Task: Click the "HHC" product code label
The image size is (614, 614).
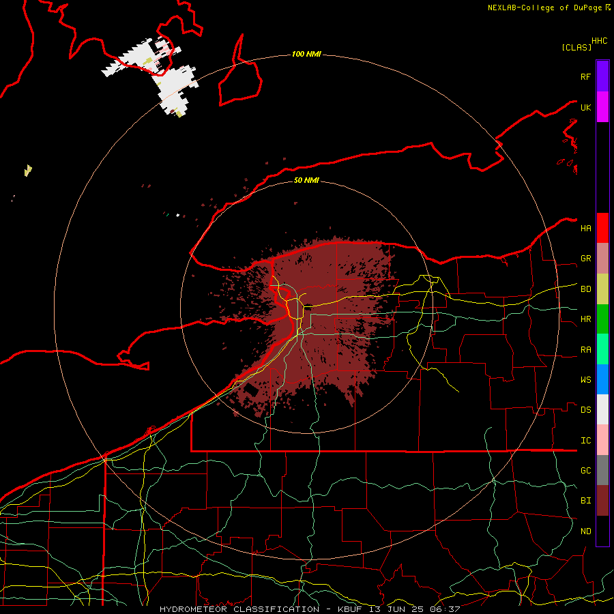Action: tap(599, 41)
